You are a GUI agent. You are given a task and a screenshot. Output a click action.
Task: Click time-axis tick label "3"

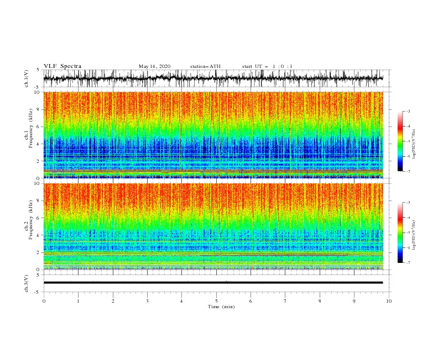[x=147, y=301]
